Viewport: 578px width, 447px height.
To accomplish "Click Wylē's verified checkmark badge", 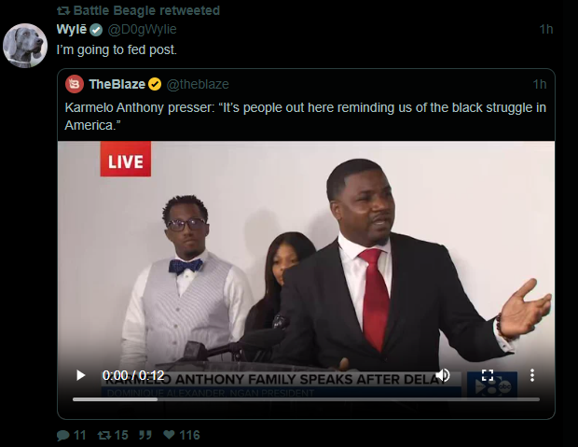I will [96, 30].
